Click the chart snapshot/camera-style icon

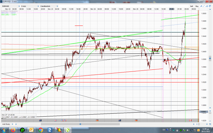[207, 6]
